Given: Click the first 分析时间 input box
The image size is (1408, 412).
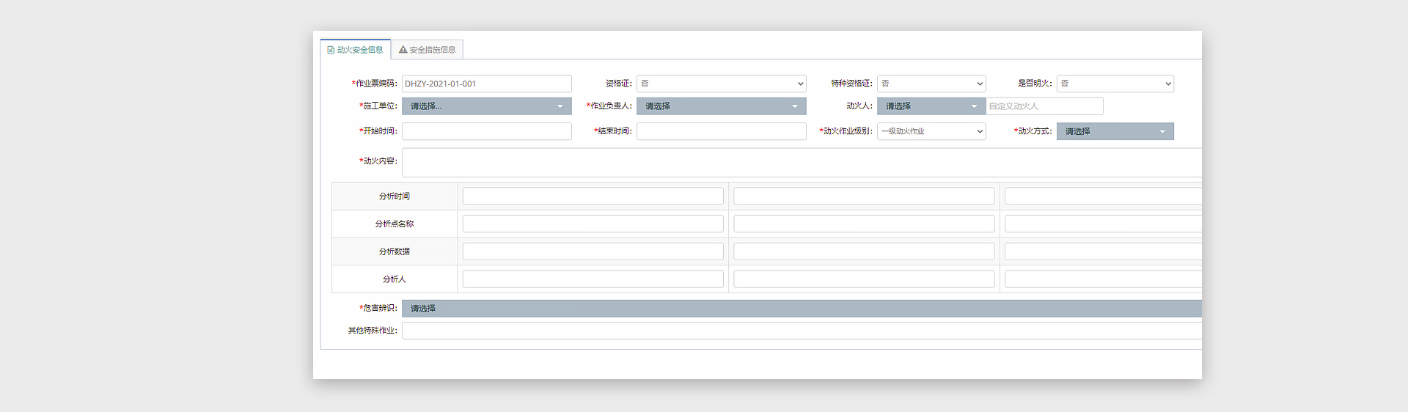Looking at the screenshot, I should [593, 196].
